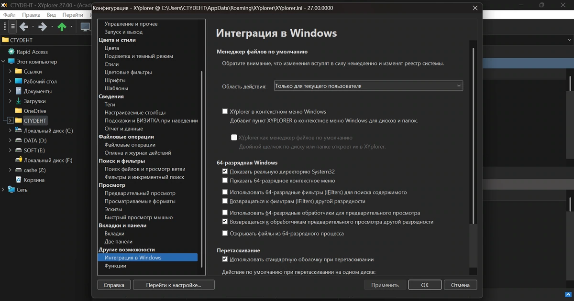
Task: Click the Forward arrow in XYplorer toolbar
Action: click(x=43, y=27)
